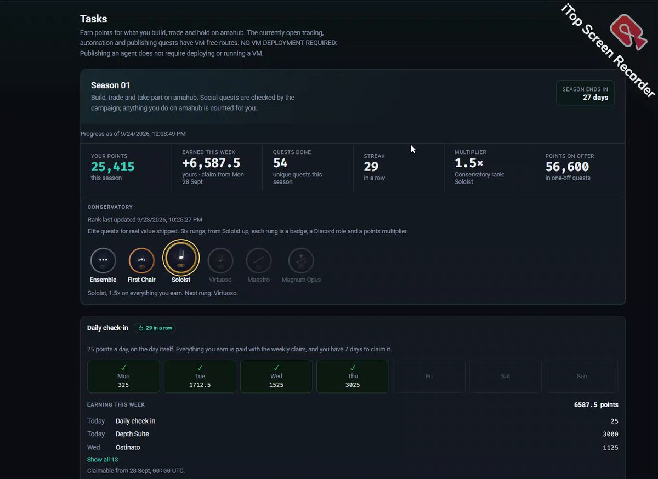658x479 pixels.
Task: Click the 'Season ends in 27 days' badge
Action: pos(586,93)
